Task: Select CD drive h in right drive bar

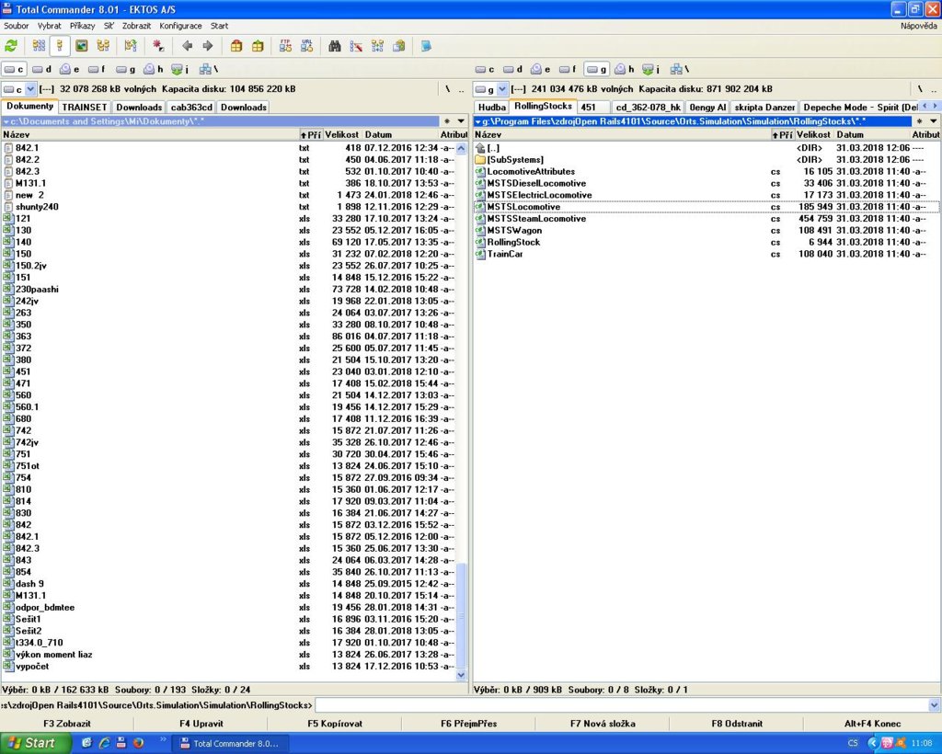Action: coord(625,70)
